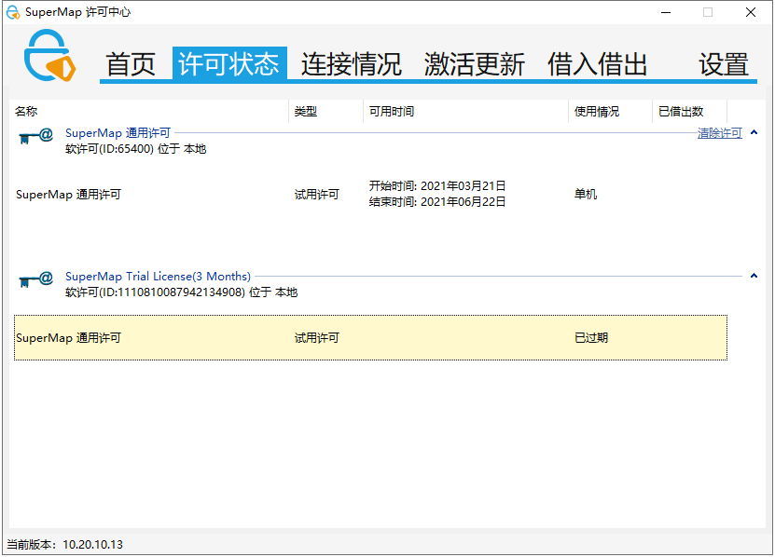Go to the 激活更新 tab

474,64
